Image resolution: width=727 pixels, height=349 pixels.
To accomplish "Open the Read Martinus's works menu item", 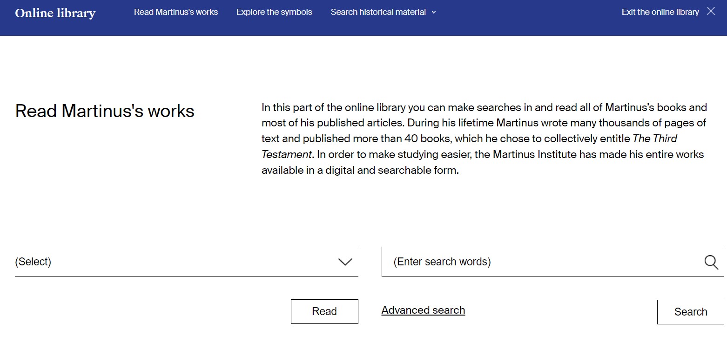I will click(176, 12).
